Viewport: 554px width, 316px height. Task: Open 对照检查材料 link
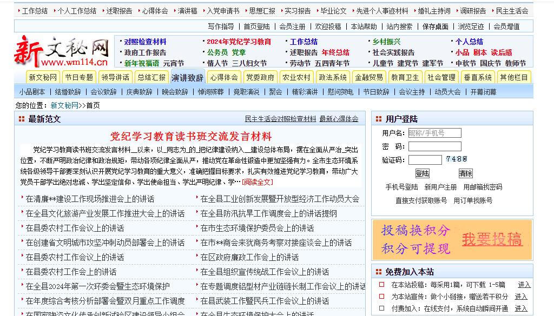tap(145, 42)
